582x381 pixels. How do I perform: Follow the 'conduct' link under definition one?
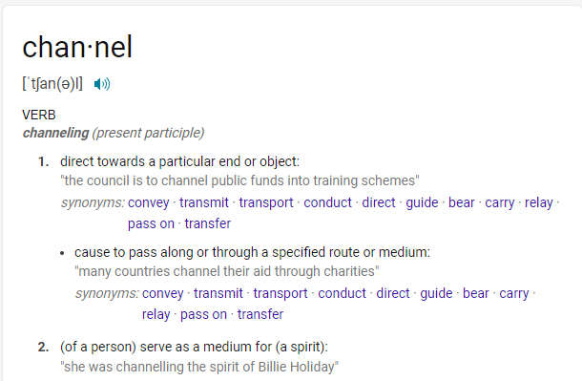click(x=328, y=202)
